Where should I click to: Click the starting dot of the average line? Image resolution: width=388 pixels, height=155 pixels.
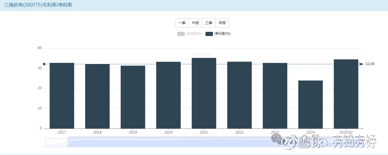tap(44, 64)
